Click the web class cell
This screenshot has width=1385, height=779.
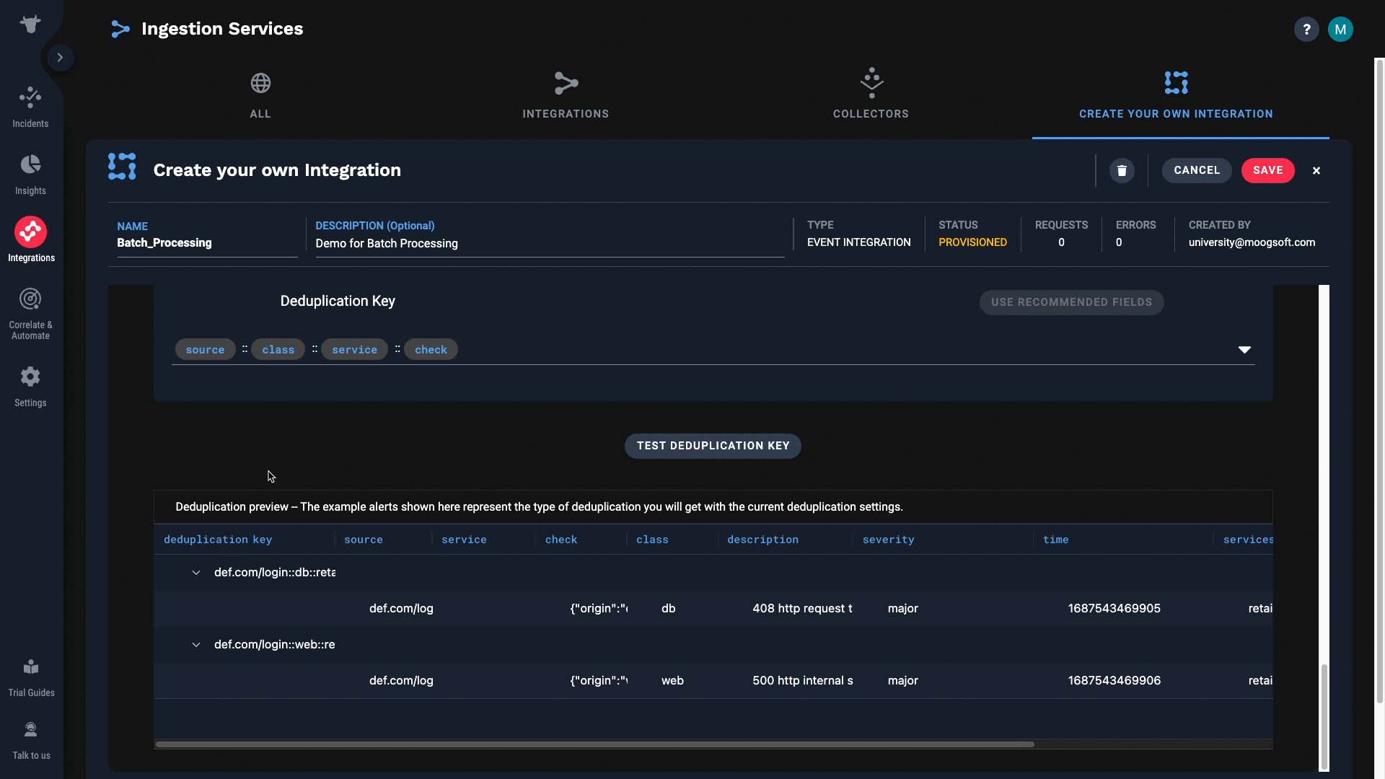tap(672, 681)
